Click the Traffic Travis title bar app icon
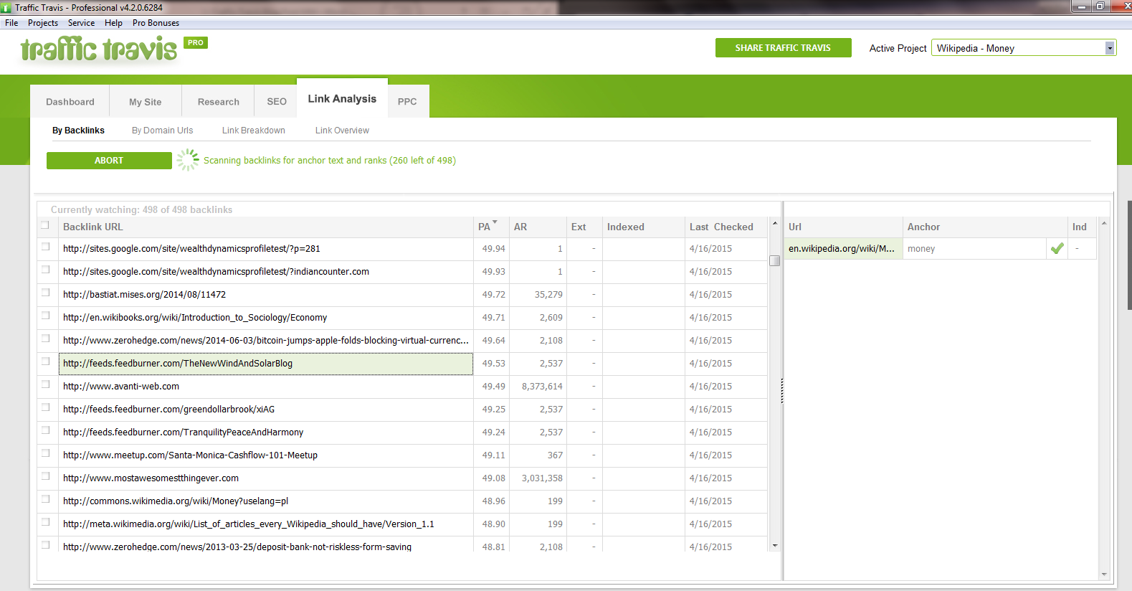 pos(6,8)
